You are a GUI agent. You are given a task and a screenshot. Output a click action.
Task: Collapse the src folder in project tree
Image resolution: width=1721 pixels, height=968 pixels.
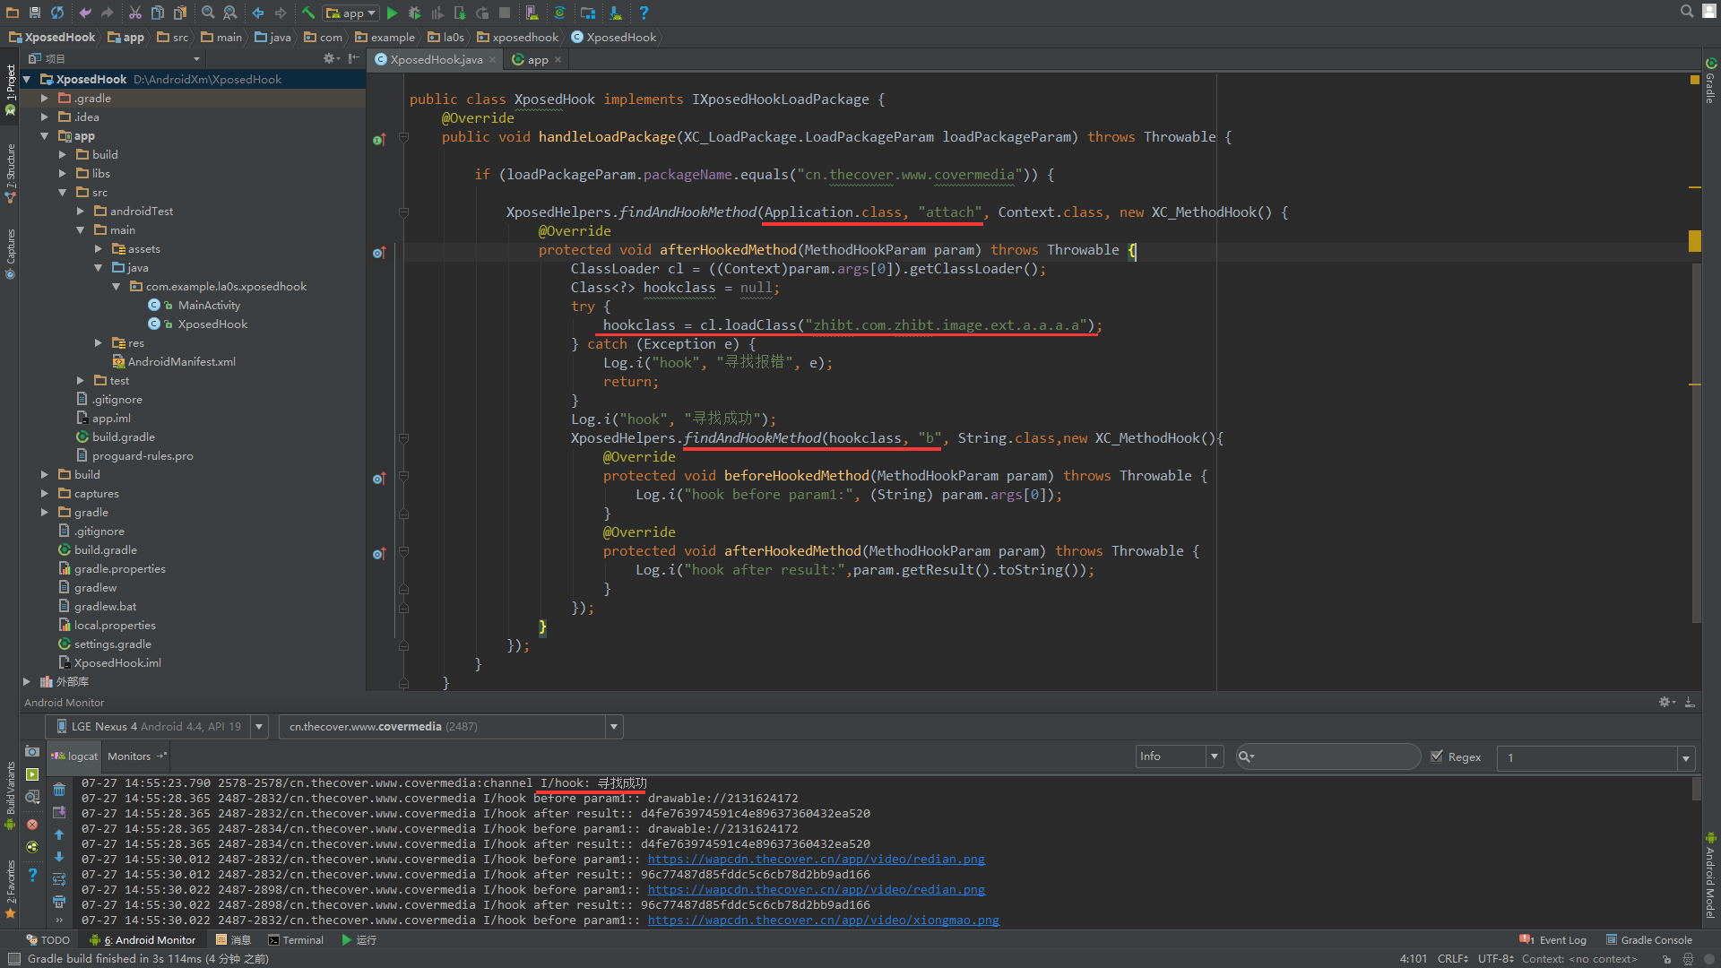point(63,193)
